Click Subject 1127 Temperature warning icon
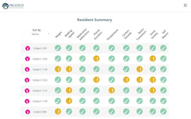 pyautogui.click(x=112, y=90)
